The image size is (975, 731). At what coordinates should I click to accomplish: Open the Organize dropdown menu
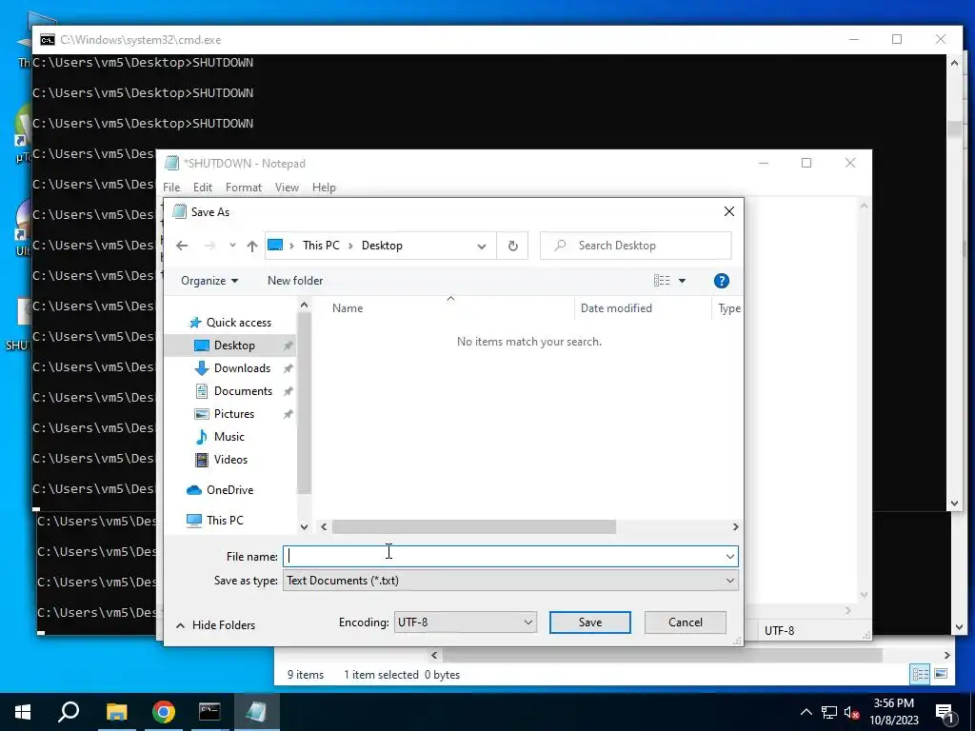tap(209, 281)
